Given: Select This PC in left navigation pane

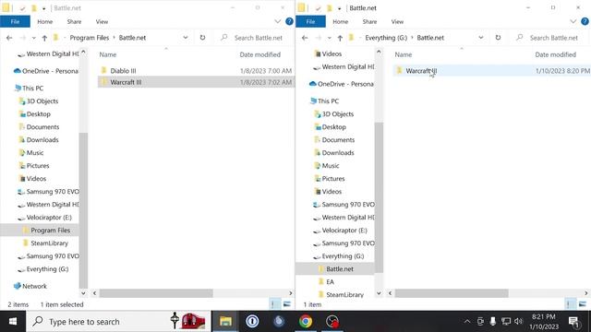Looking at the screenshot, I should (x=29, y=89).
